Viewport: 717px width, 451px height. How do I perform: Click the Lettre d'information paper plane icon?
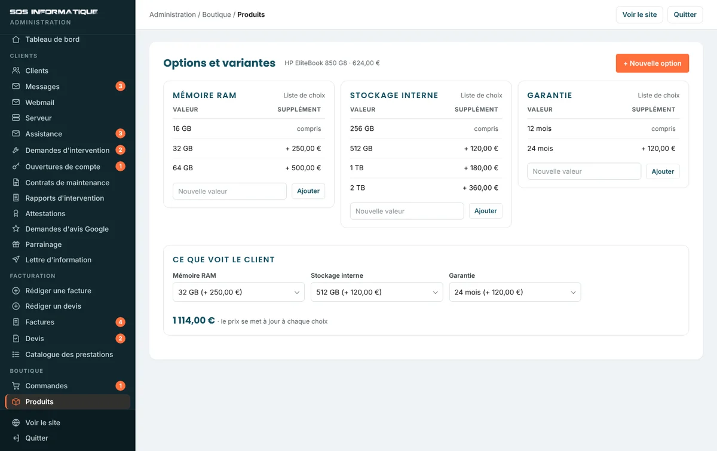16,260
